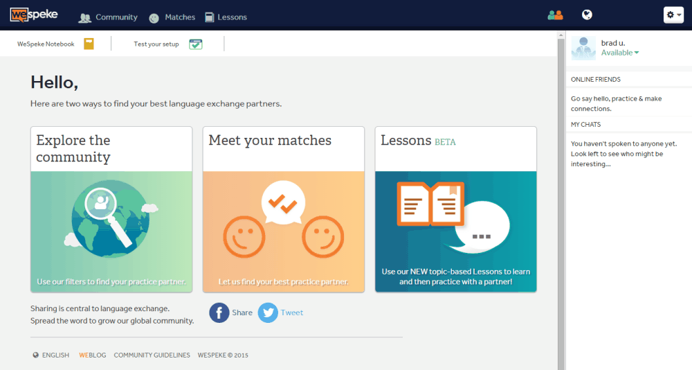Image resolution: width=692 pixels, height=370 pixels.
Task: Click the yellow notebook icon
Action: pos(89,44)
